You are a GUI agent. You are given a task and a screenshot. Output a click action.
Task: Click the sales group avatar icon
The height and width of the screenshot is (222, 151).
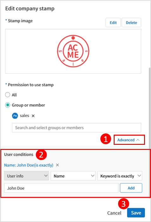15,116
